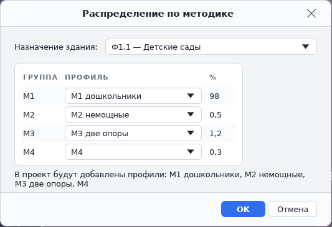The width and height of the screenshot is (332, 227).
Task: Open the М2 немощные profile dropdown
Action: 133,114
